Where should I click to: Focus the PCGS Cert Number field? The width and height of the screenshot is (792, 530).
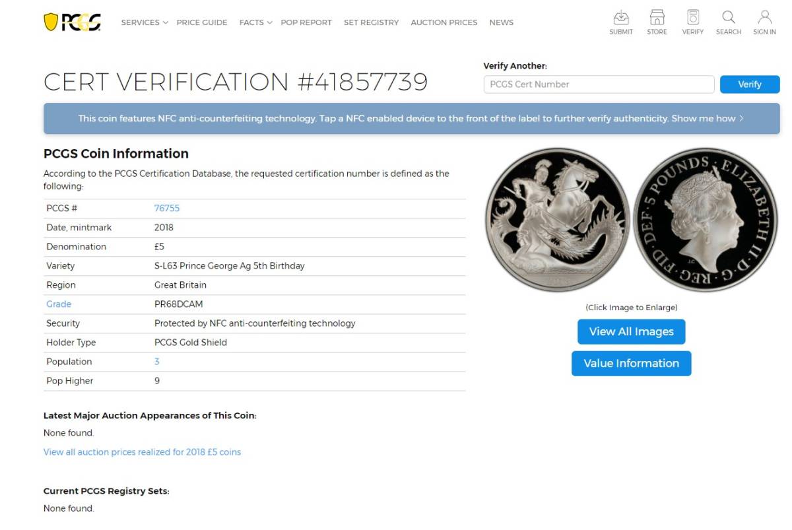coord(599,84)
